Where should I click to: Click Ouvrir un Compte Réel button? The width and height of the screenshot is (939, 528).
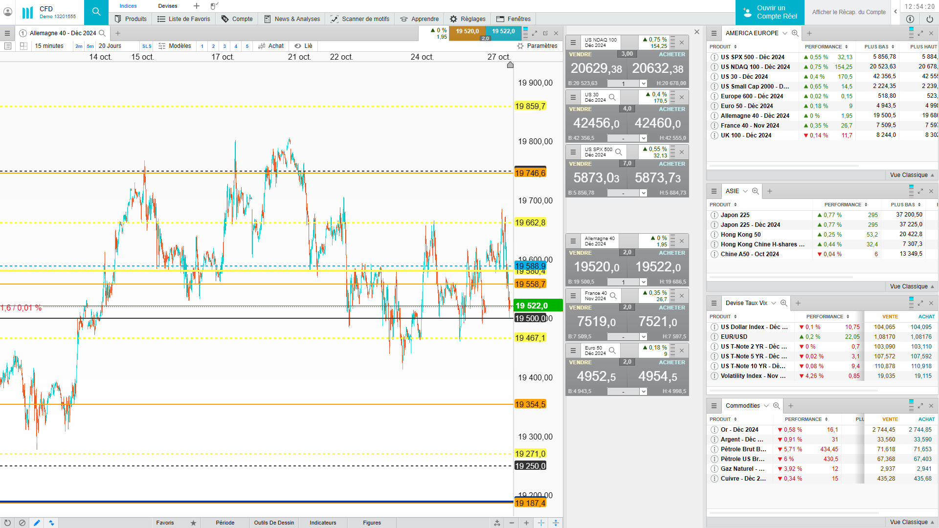769,12
